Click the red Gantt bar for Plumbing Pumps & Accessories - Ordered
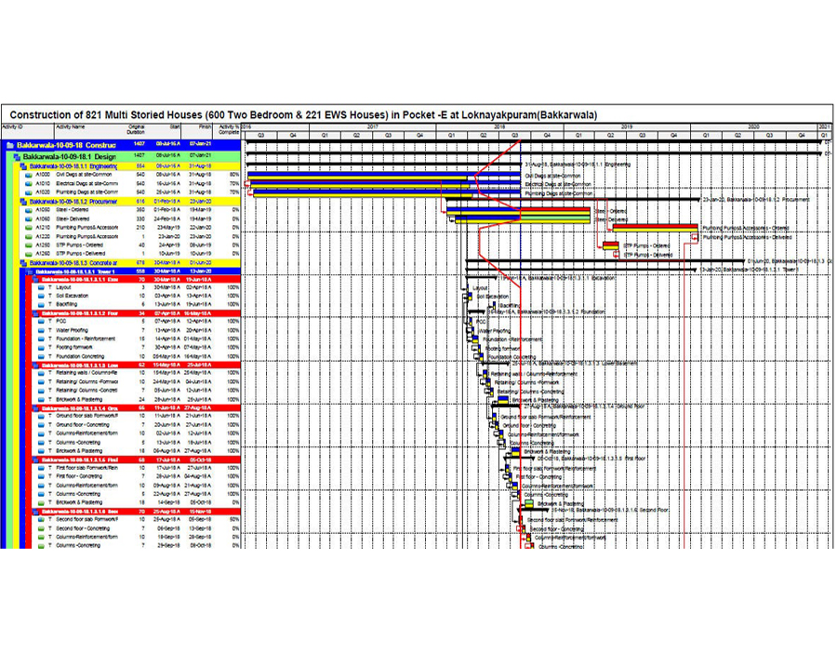The height and width of the screenshot is (651, 837). pos(656,228)
